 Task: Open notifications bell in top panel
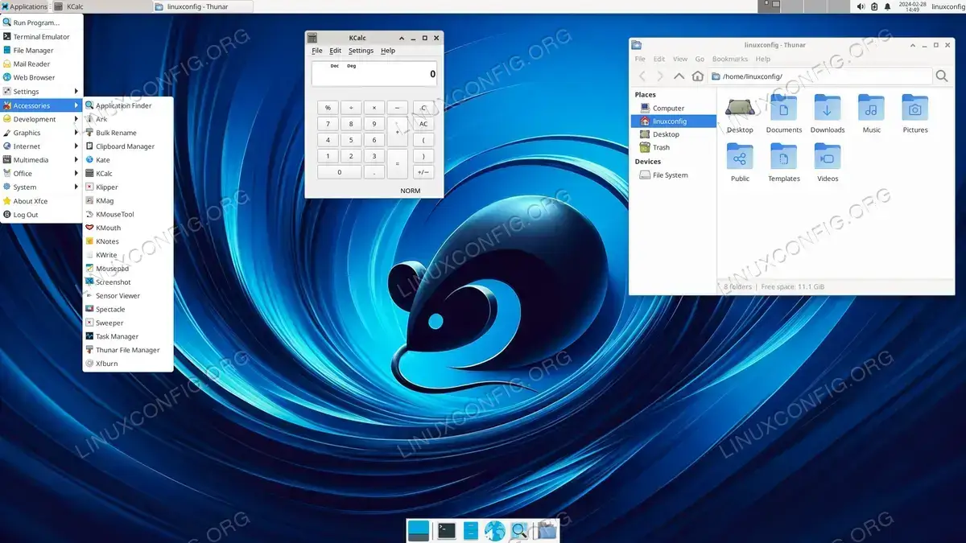pos(887,6)
